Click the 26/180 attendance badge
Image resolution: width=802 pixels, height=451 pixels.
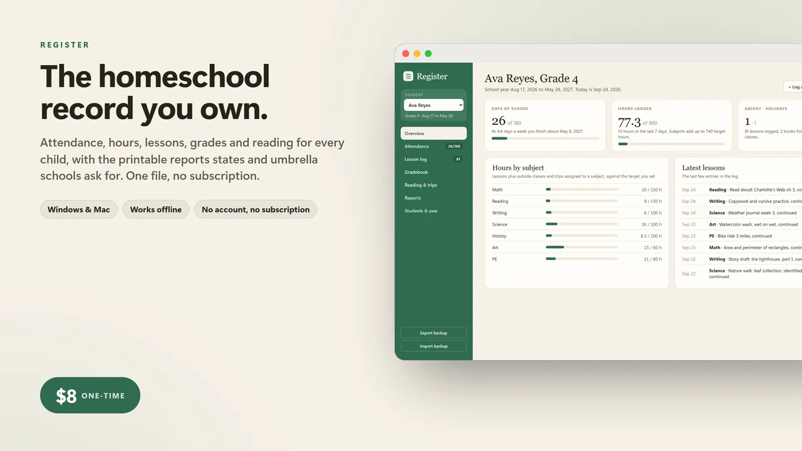pyautogui.click(x=454, y=146)
